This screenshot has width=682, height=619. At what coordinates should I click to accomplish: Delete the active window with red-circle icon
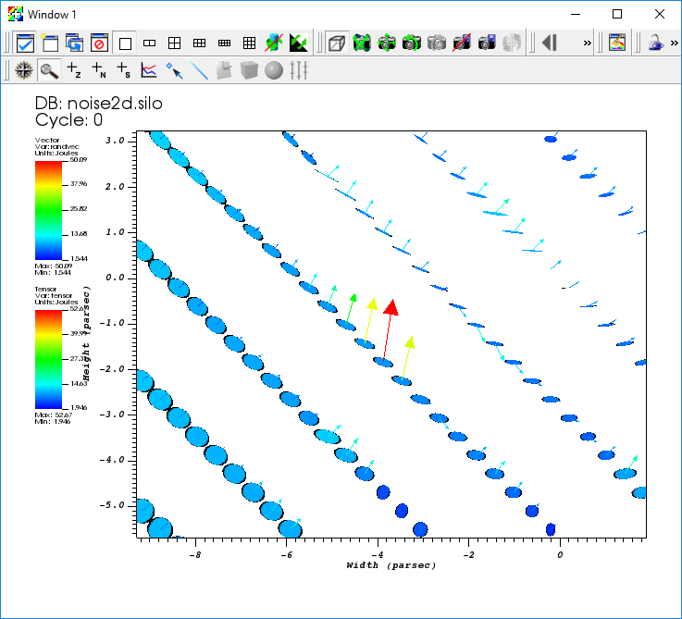point(99,43)
